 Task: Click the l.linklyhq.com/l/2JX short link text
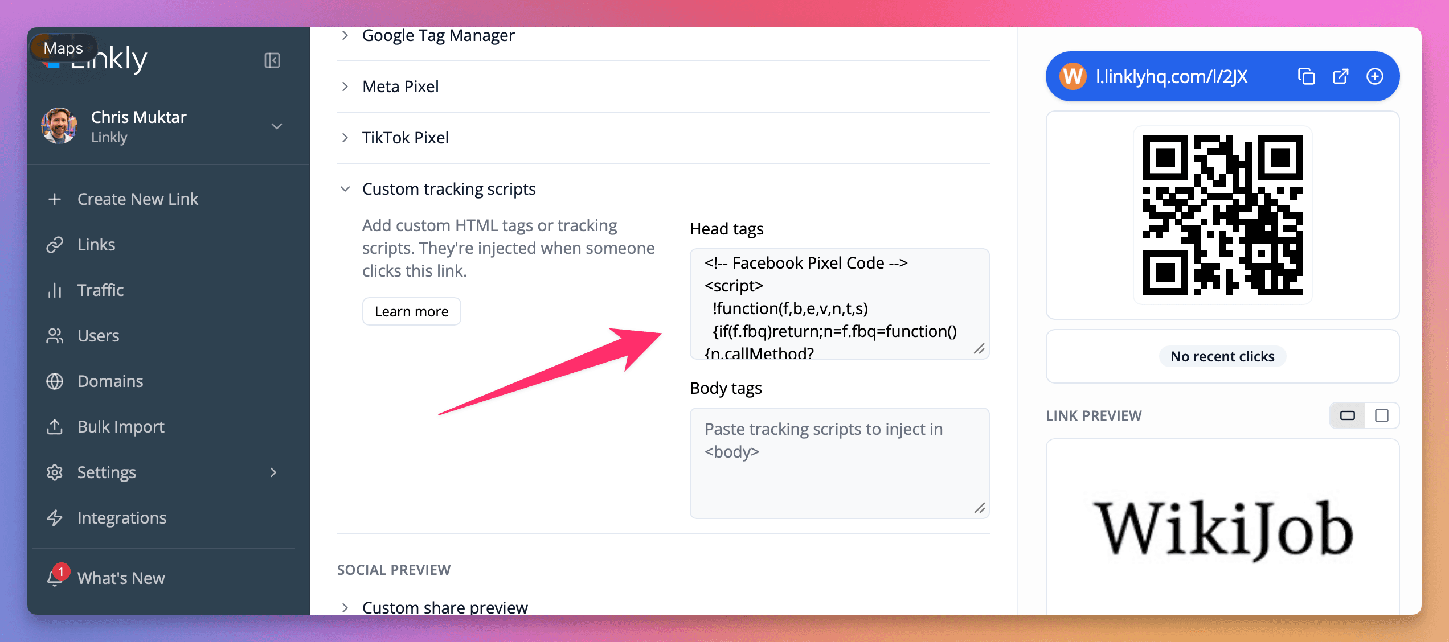pyautogui.click(x=1171, y=76)
